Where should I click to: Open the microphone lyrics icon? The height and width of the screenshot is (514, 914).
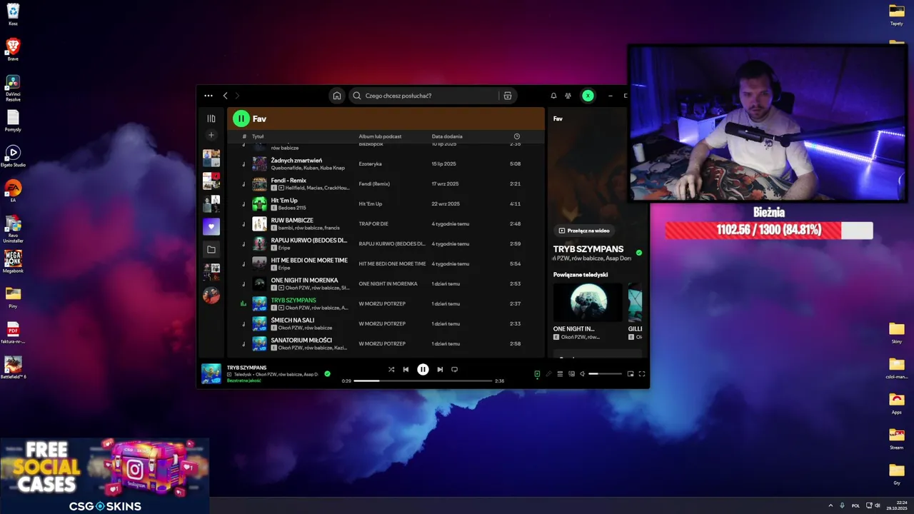[548, 373]
